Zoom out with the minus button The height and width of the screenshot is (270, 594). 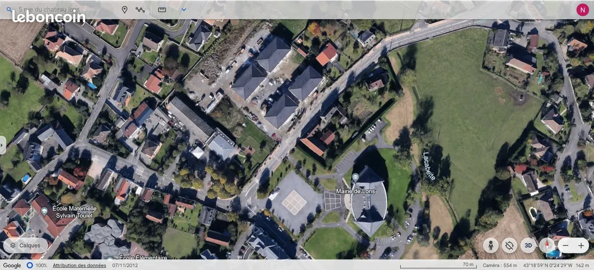[565, 245]
